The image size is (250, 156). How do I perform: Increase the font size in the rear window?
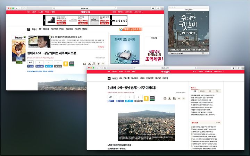[x=99, y=64]
